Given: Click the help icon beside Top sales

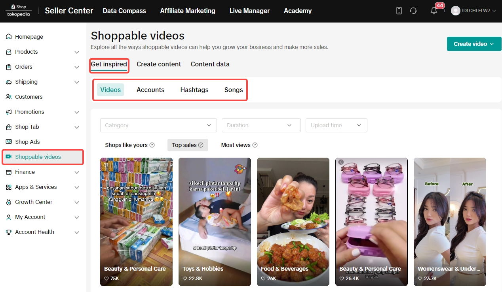Looking at the screenshot, I should coord(201,145).
